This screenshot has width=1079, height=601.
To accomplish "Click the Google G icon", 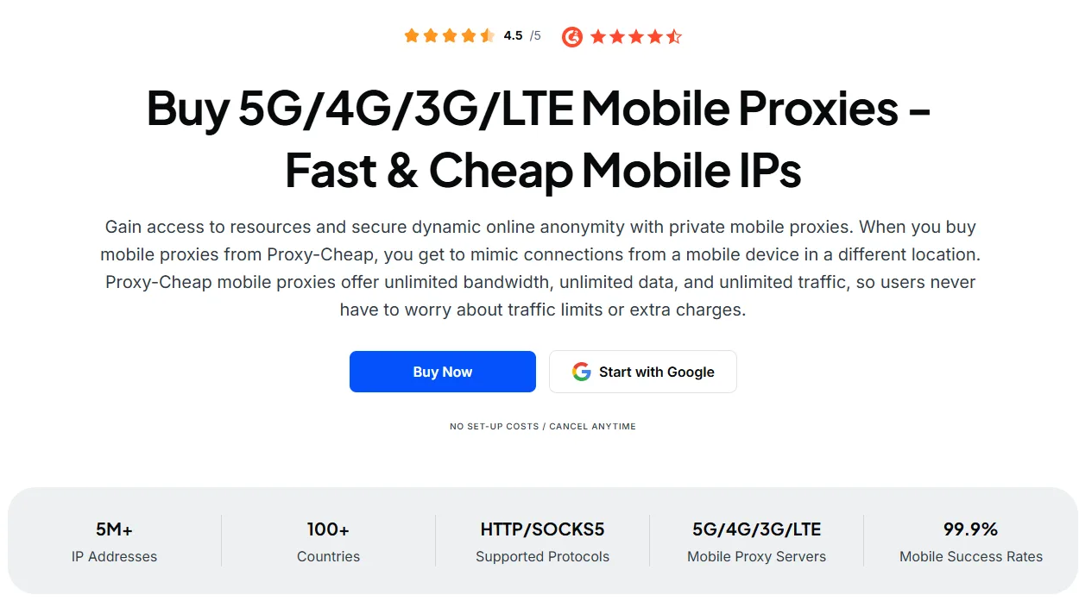I will 581,371.
